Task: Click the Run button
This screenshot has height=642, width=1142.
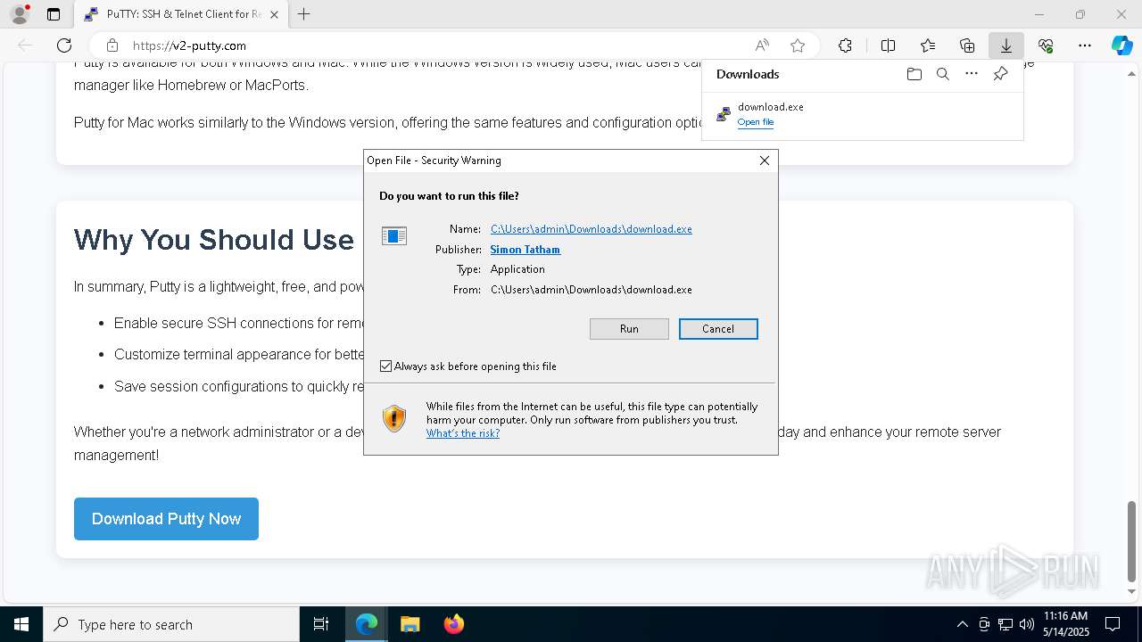Action: 629,329
